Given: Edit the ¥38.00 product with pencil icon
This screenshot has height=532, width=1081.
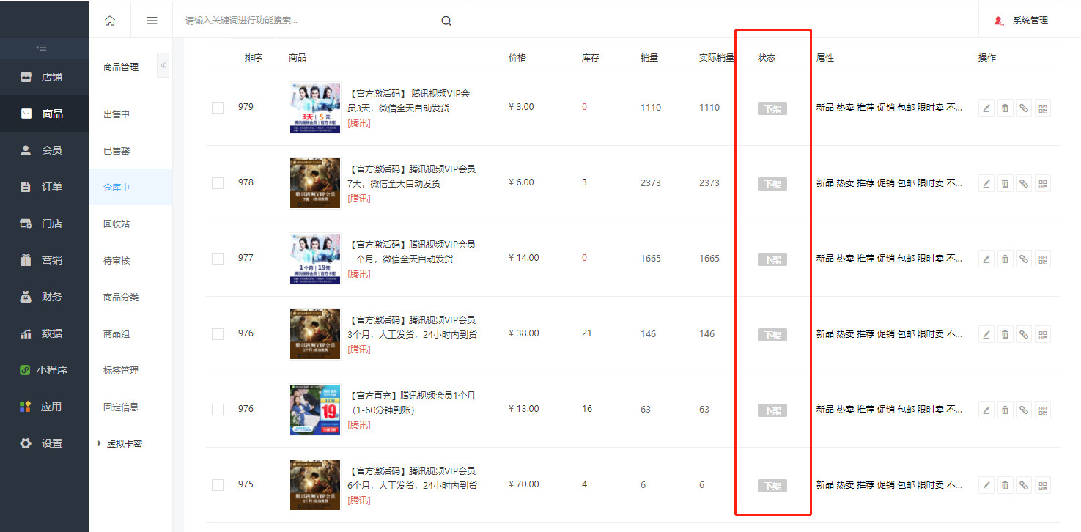Looking at the screenshot, I should coord(986,335).
